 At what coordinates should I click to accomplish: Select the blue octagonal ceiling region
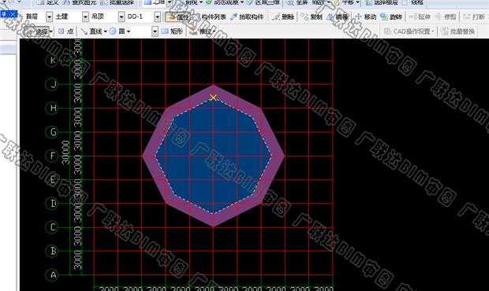click(214, 156)
